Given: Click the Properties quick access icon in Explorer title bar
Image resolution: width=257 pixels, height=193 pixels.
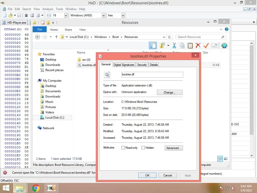Looking at the screenshot, I should (x=43, y=22).
